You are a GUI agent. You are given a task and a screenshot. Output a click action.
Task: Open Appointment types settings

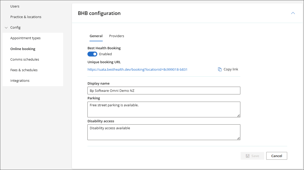(x=25, y=38)
